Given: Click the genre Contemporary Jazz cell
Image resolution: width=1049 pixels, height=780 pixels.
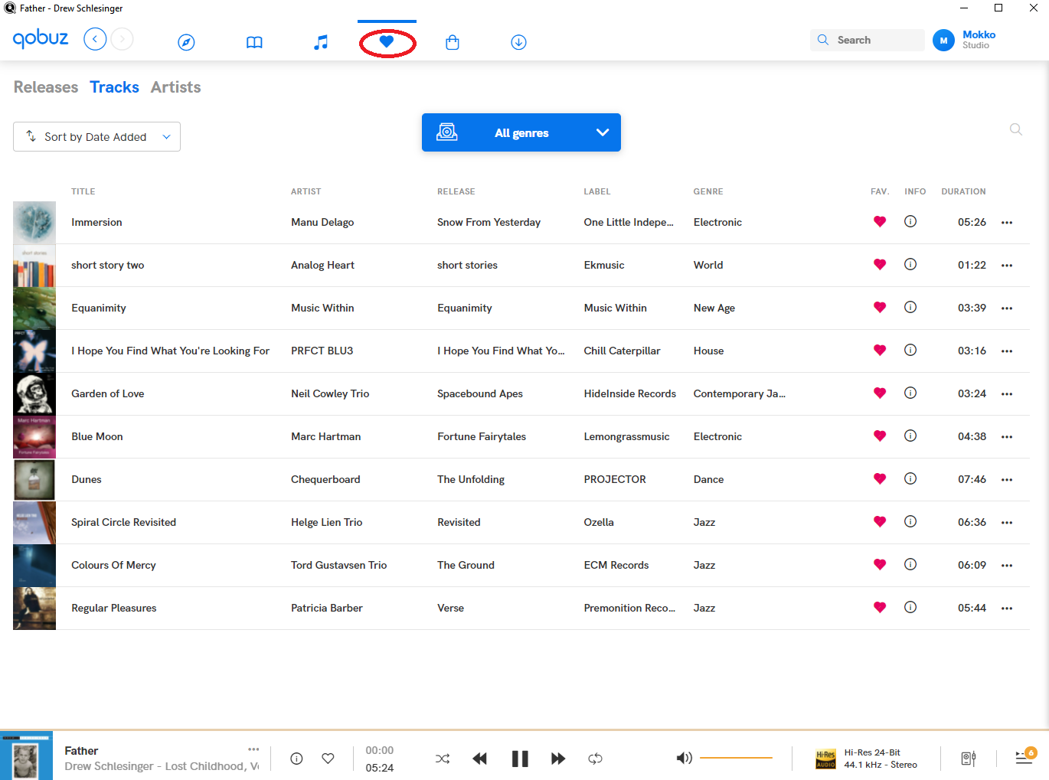Looking at the screenshot, I should (x=740, y=393).
